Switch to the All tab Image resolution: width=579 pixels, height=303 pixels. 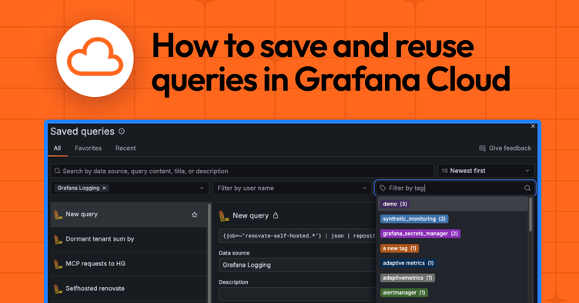(57, 148)
